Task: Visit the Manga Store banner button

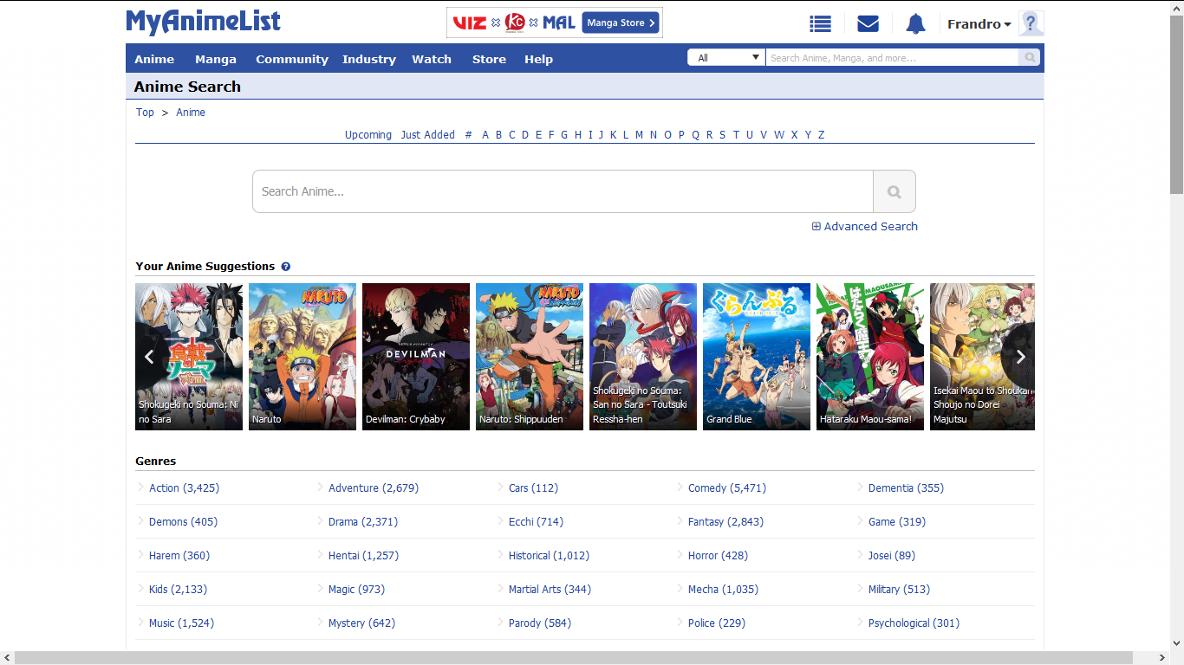Action: pyautogui.click(x=621, y=23)
